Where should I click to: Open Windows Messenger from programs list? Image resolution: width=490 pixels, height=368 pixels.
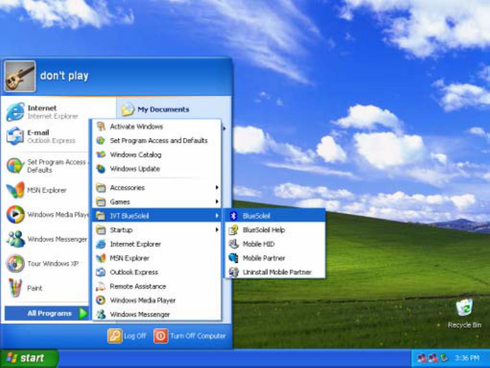click(156, 314)
